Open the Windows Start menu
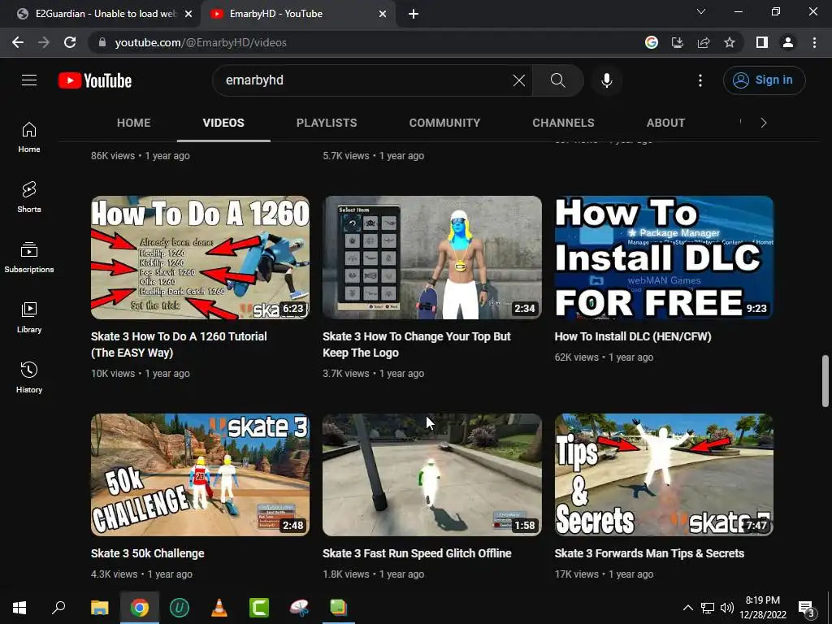This screenshot has width=832, height=624. click(19, 608)
